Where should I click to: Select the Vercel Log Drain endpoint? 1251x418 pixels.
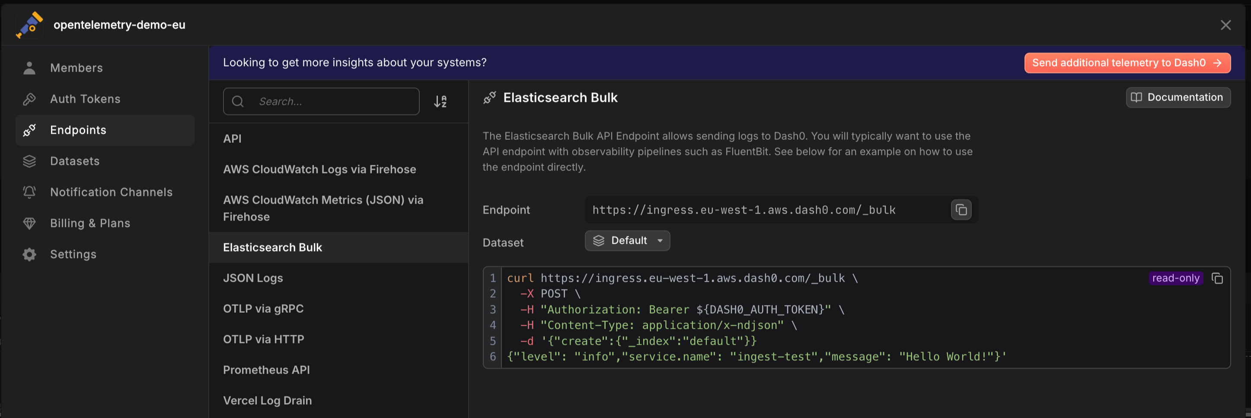(338, 401)
